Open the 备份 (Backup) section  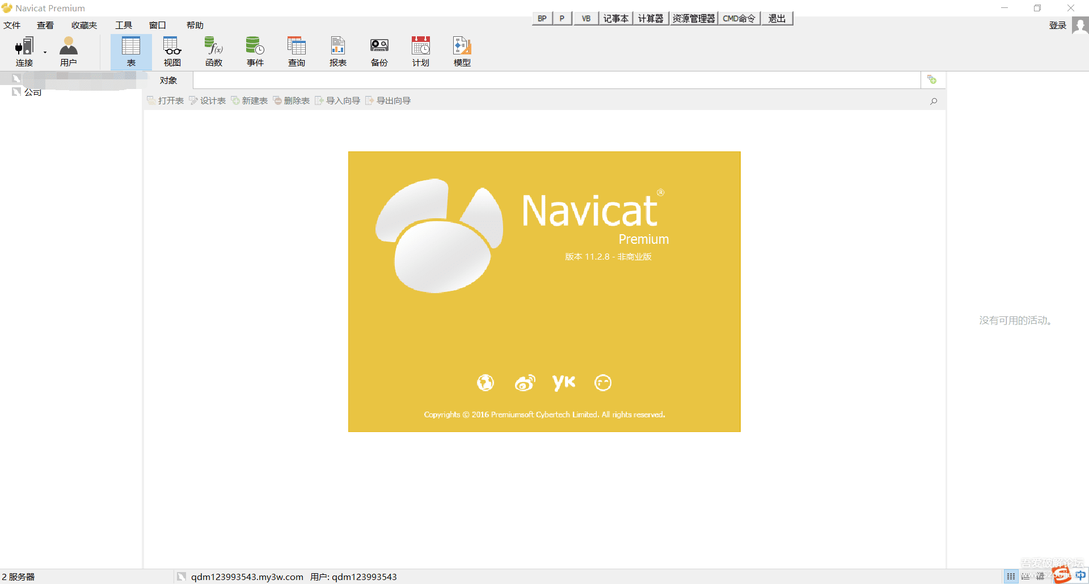pos(379,52)
